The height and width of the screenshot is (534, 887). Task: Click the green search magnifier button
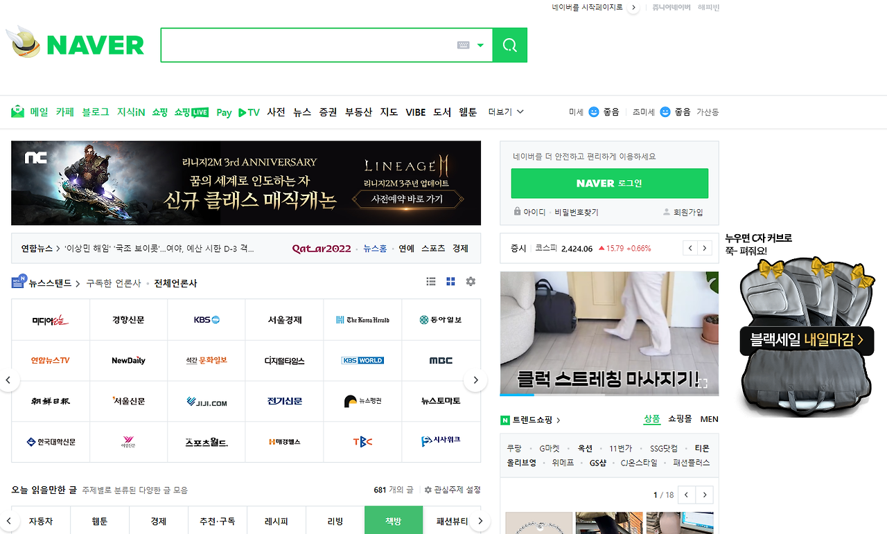(x=509, y=44)
